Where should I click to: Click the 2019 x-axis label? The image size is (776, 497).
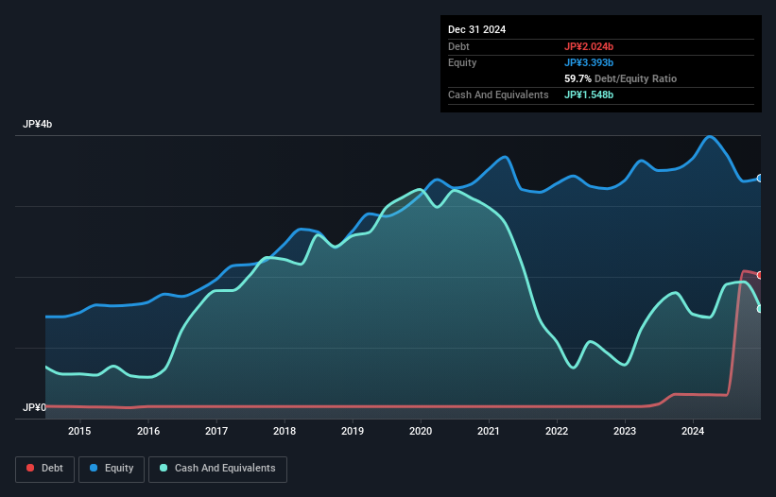pyautogui.click(x=353, y=431)
